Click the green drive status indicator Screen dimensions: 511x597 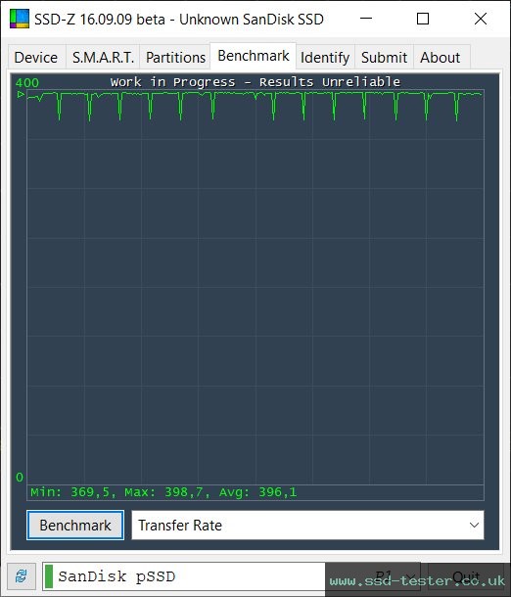pyautogui.click(x=49, y=576)
